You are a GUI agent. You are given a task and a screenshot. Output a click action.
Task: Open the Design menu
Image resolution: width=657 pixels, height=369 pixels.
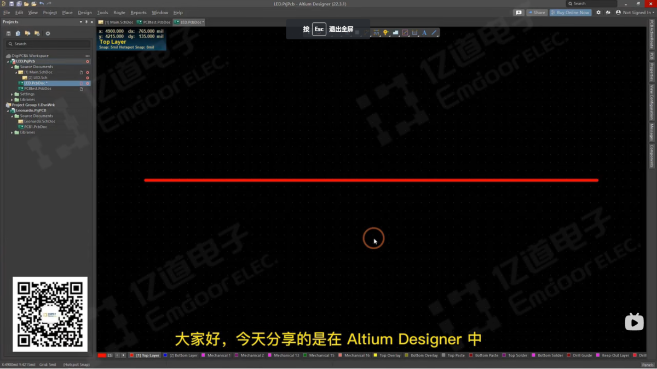[85, 13]
